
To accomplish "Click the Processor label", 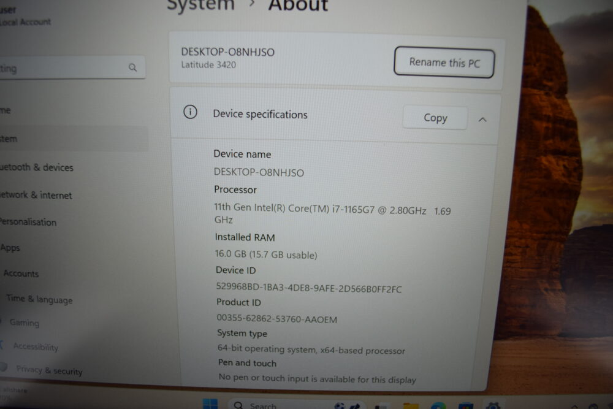I will [235, 189].
